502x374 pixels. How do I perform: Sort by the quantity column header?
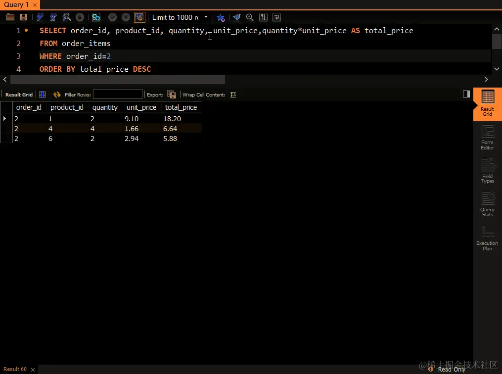105,107
